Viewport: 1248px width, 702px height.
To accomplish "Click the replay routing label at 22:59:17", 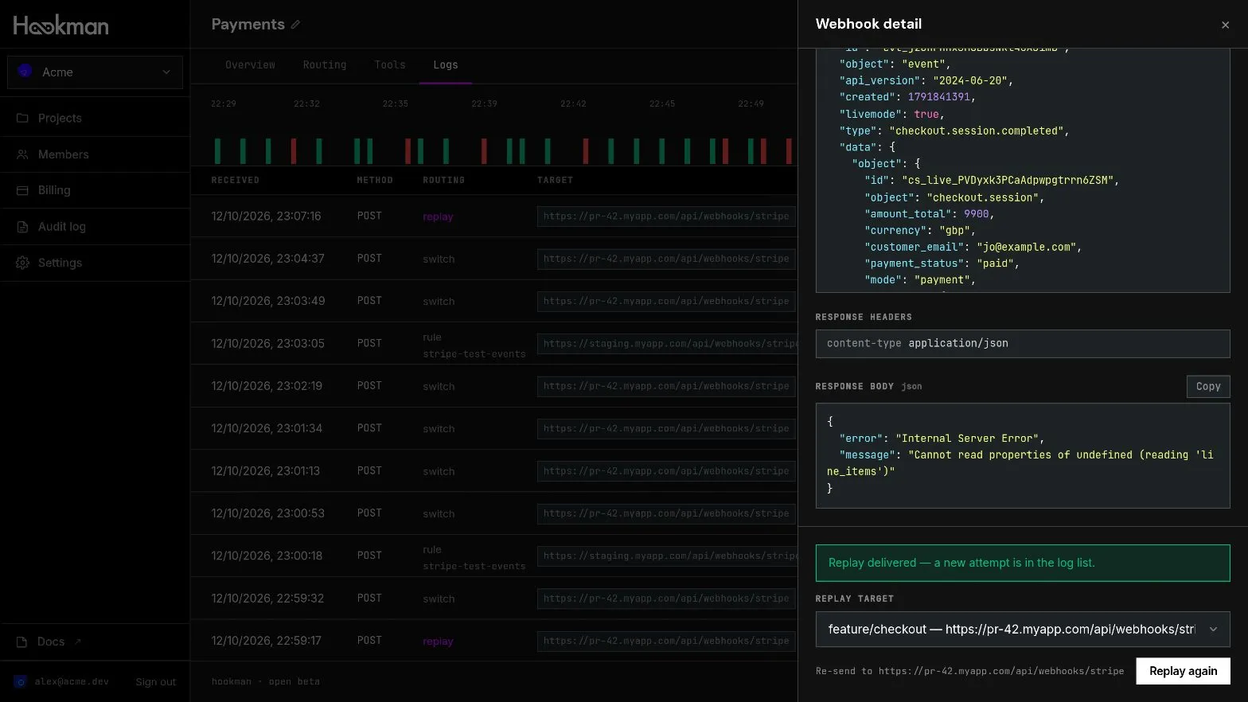I will click(x=438, y=642).
